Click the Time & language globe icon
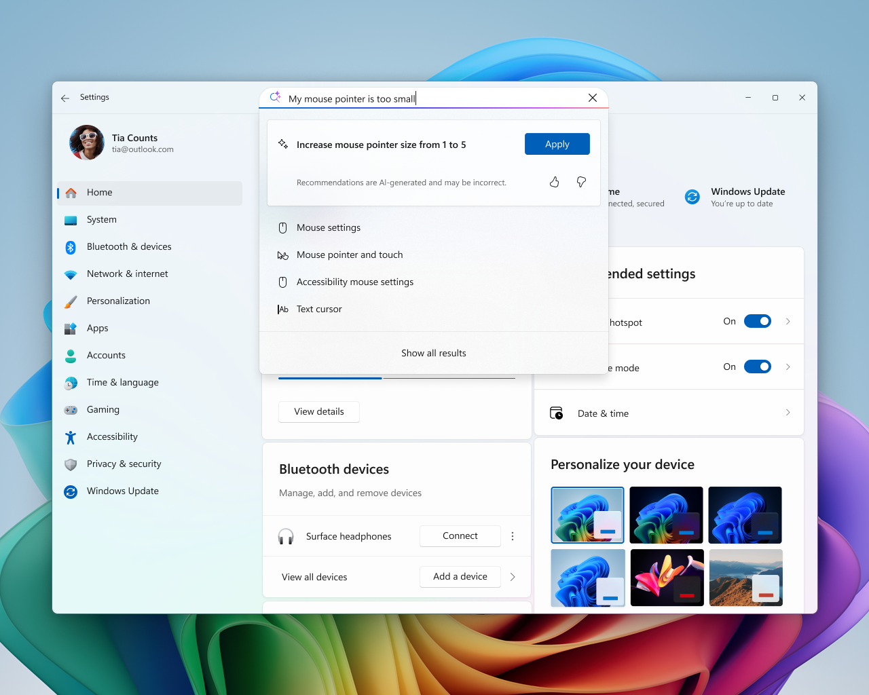This screenshot has width=869, height=695. click(x=71, y=383)
